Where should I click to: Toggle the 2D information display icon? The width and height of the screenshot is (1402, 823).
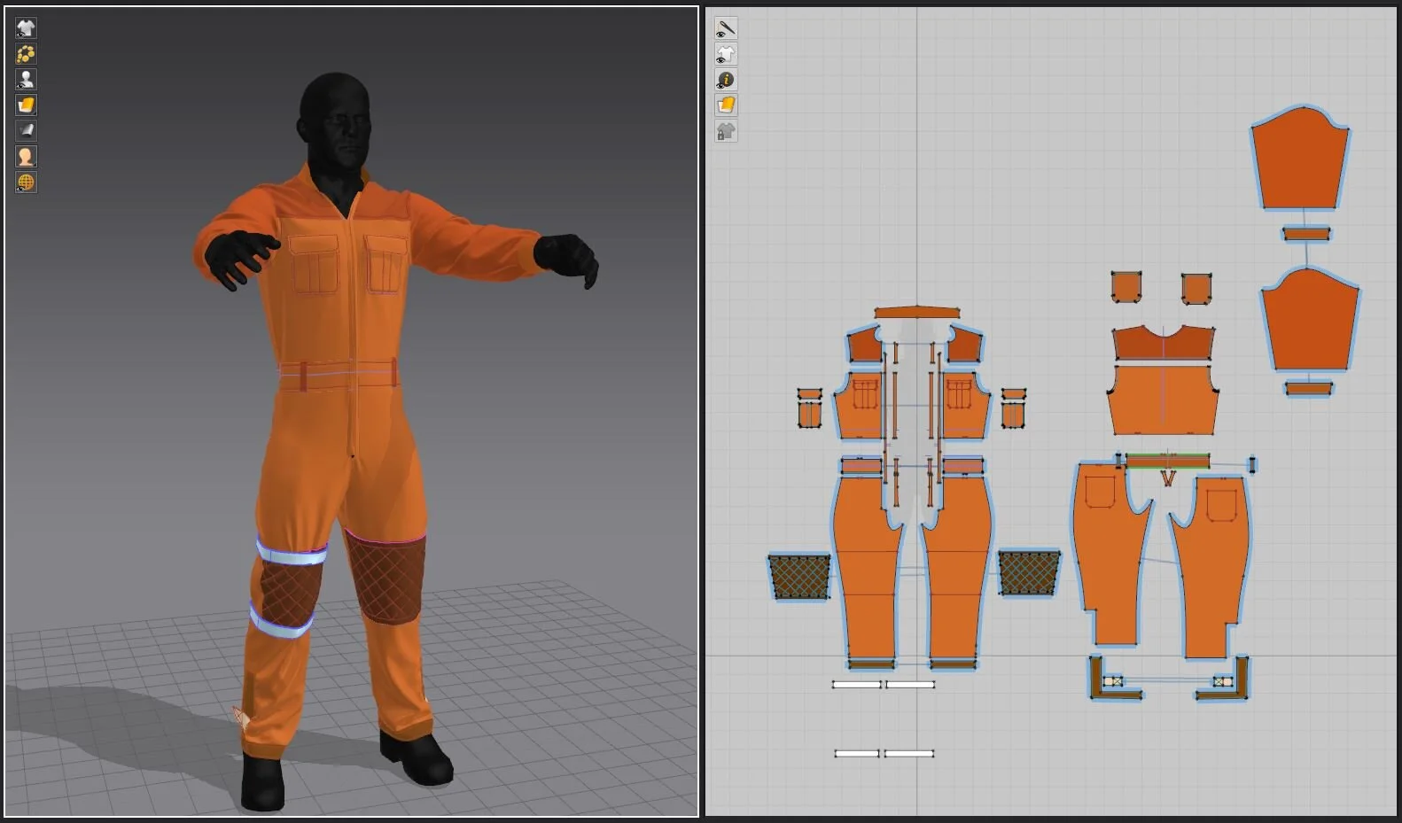(726, 80)
